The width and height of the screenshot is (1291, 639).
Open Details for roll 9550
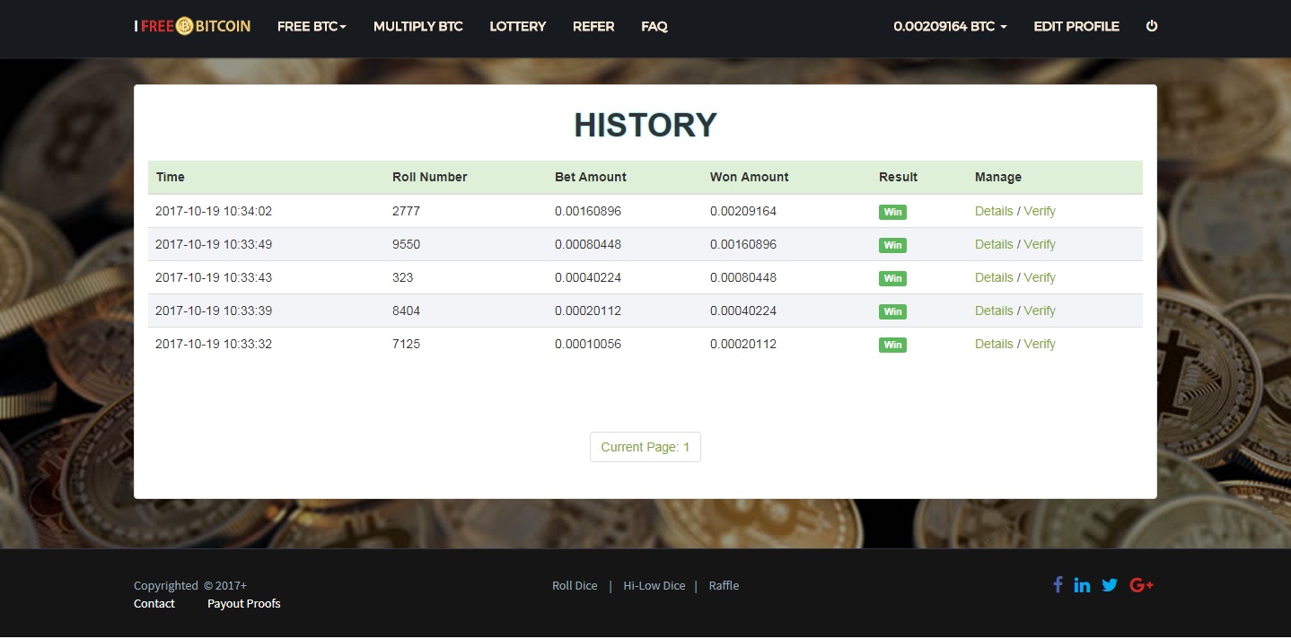coord(994,244)
